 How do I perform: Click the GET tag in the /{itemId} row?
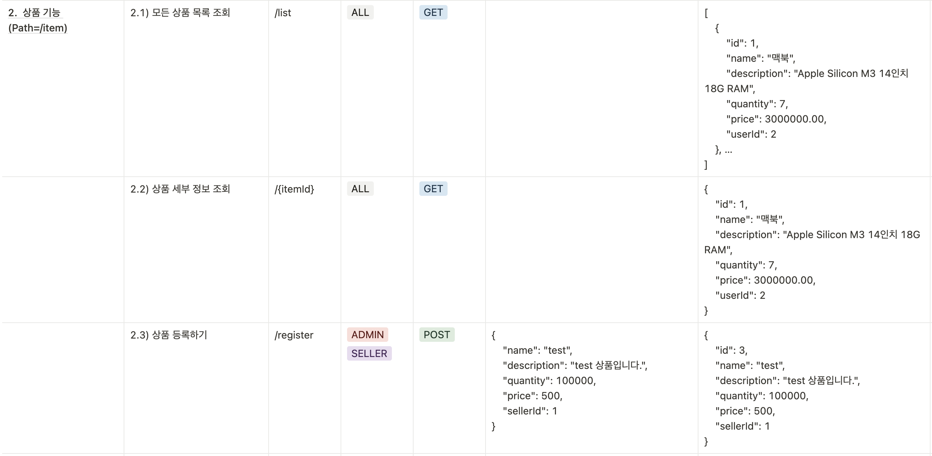pyautogui.click(x=433, y=189)
